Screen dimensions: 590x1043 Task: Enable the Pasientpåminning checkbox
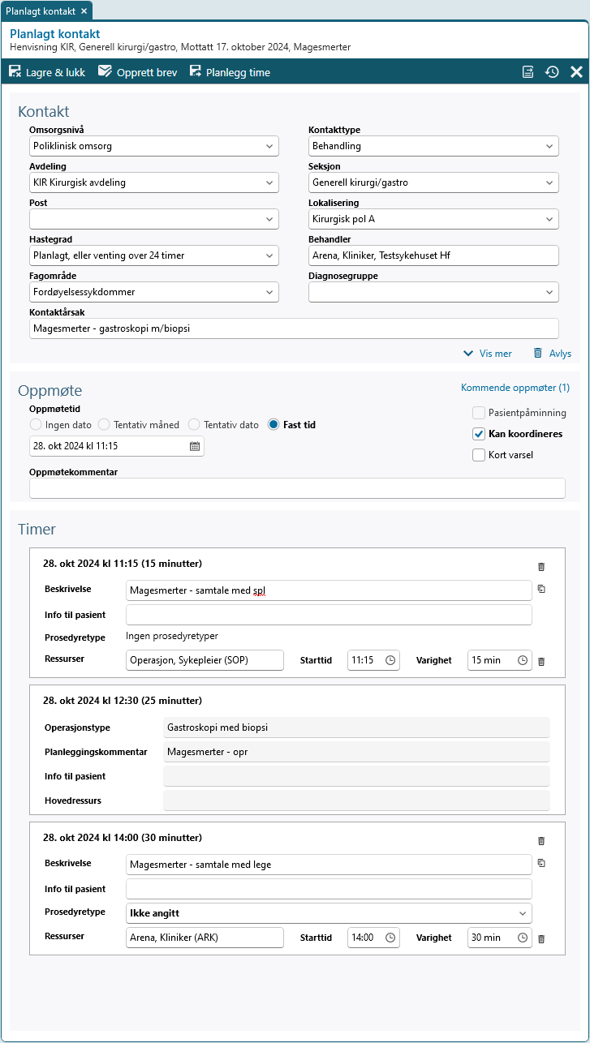477,412
